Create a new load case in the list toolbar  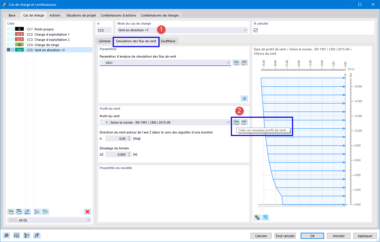click(x=11, y=212)
